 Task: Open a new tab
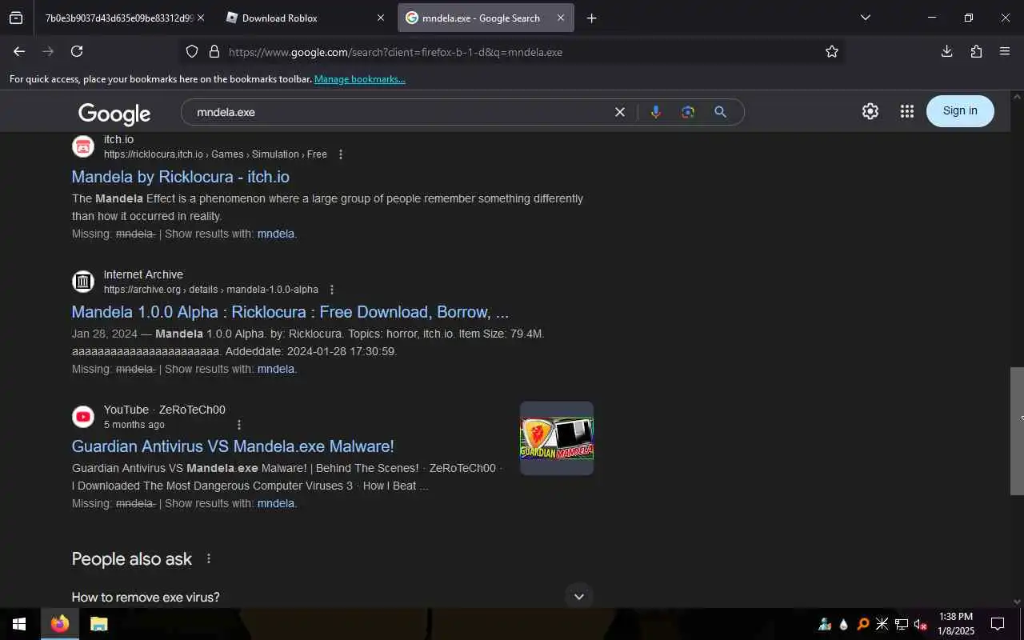point(591,18)
